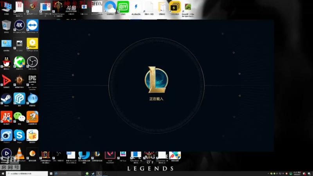Open blue water-drop mascot desktop icon
Viewport: 313px width, 176px height.
[32, 99]
